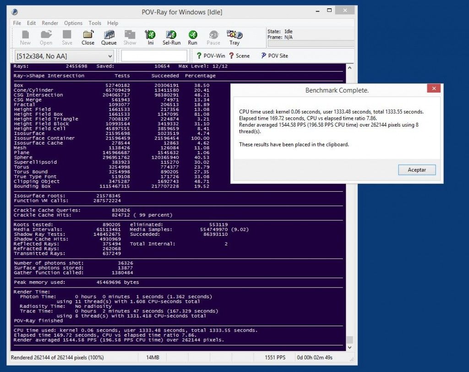
Task: Start rendering with the Run icon
Action: pyautogui.click(x=193, y=38)
